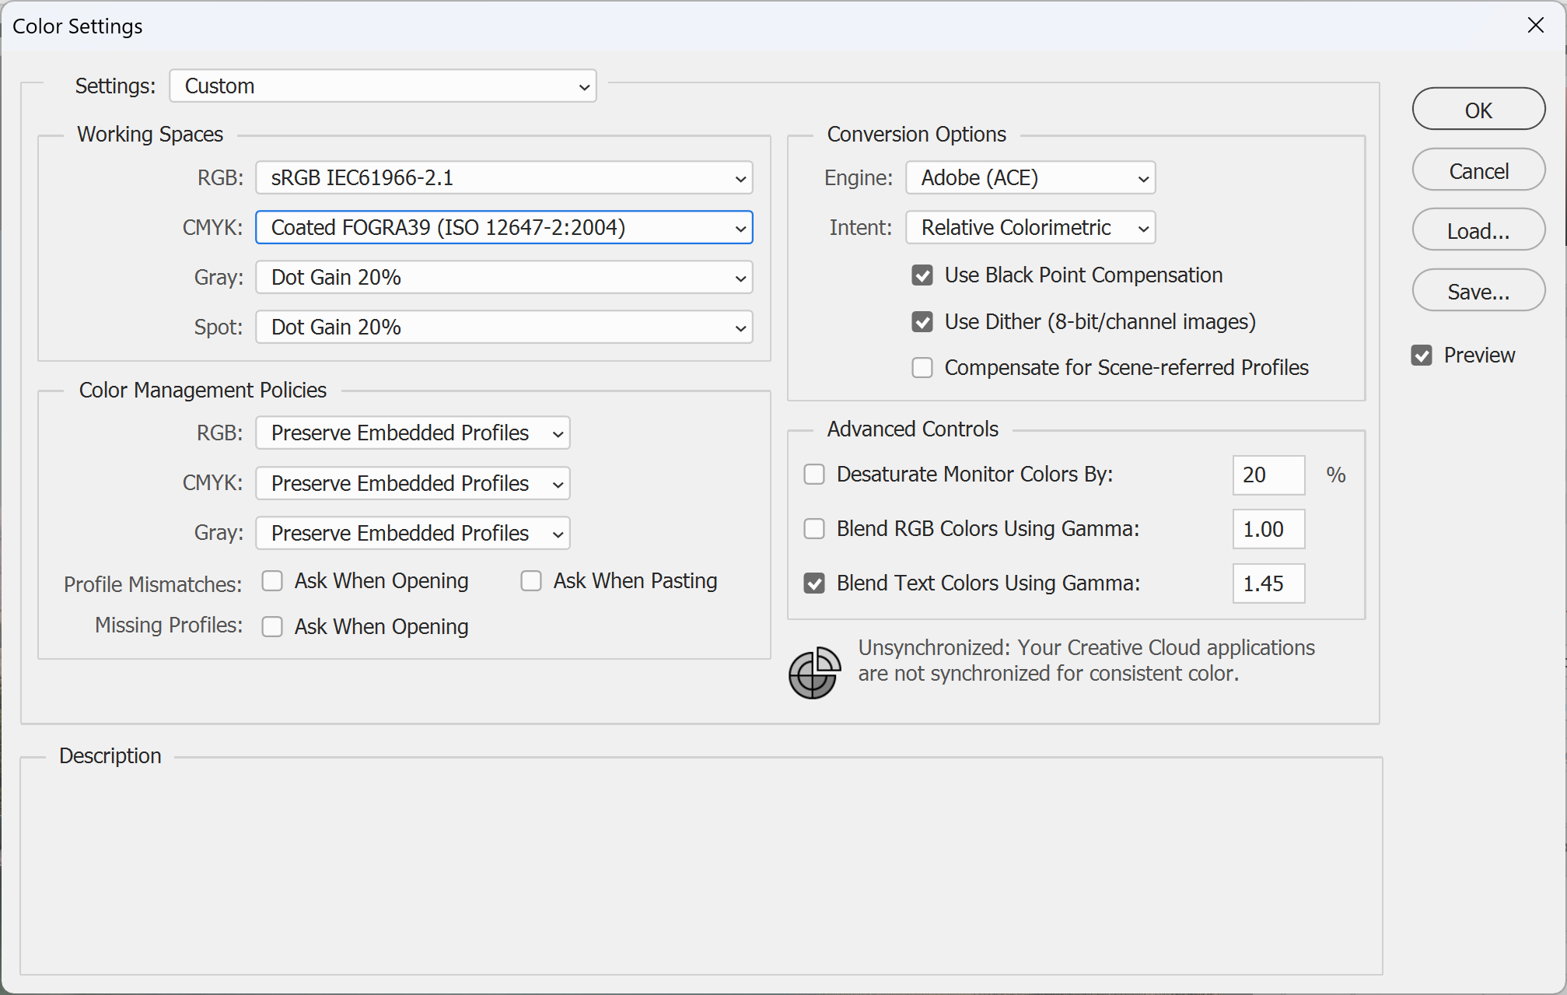Image resolution: width=1567 pixels, height=995 pixels.
Task: Expand the CMYK working space dropdown
Action: tap(504, 228)
